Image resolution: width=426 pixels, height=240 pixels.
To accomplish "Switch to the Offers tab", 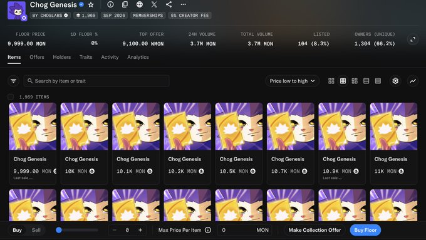I will point(37,58).
